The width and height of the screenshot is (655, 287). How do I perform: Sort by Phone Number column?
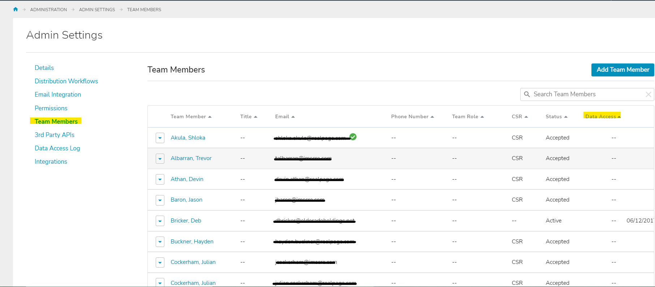[412, 117]
